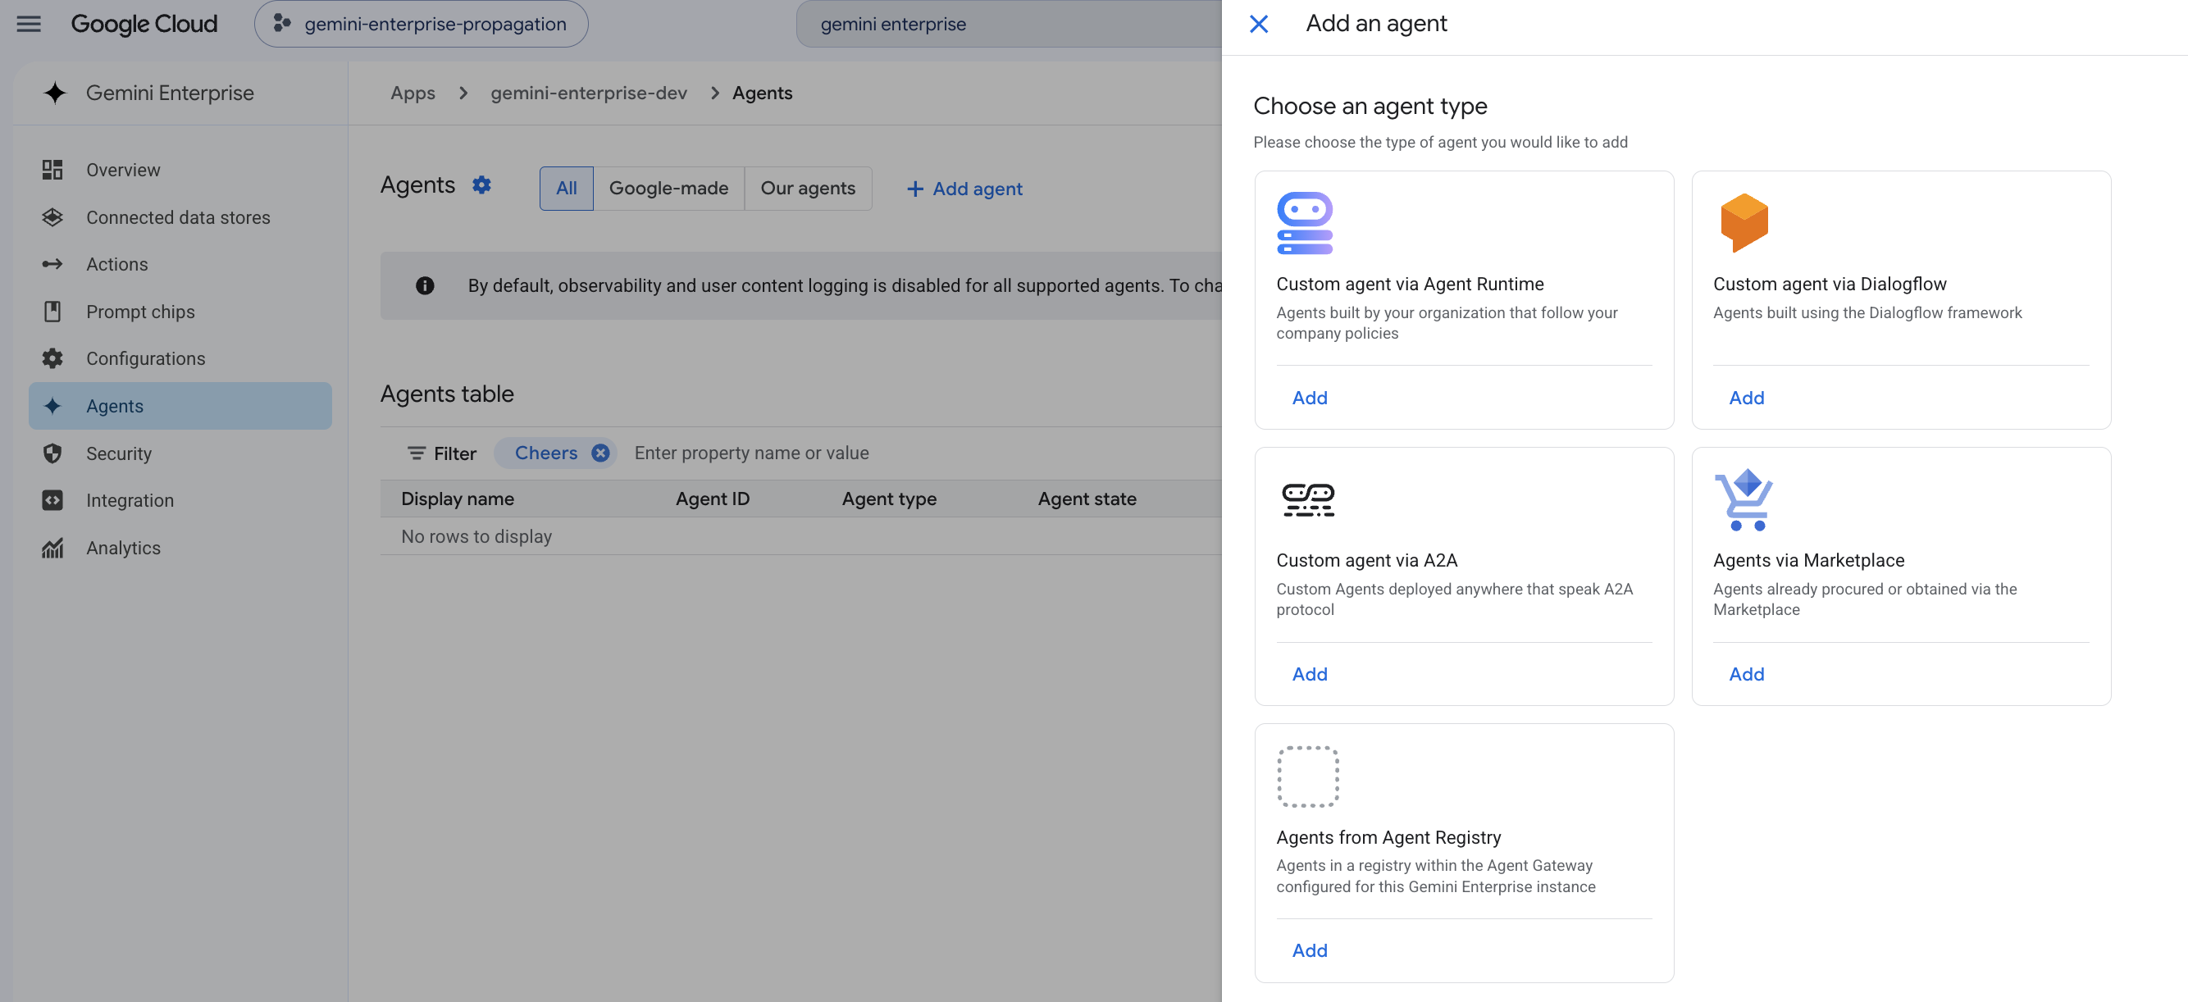2188x1002 pixels.
Task: Open Configurations page
Action: 180,358
